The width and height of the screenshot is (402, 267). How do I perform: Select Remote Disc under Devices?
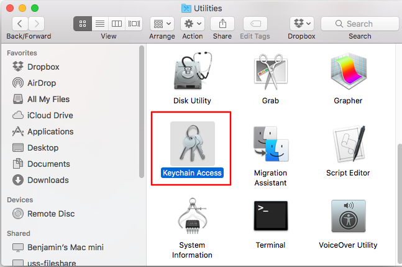tap(43, 213)
